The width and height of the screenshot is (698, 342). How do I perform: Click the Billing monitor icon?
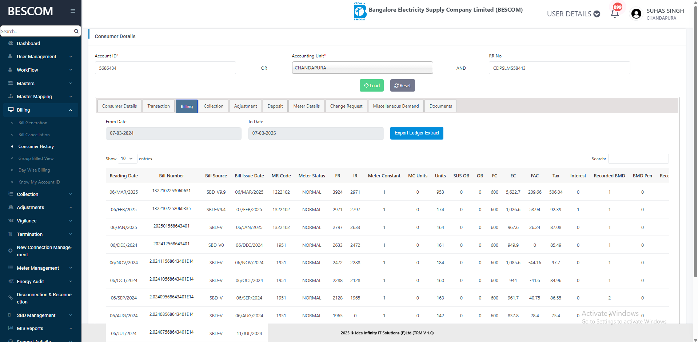pyautogui.click(x=11, y=110)
